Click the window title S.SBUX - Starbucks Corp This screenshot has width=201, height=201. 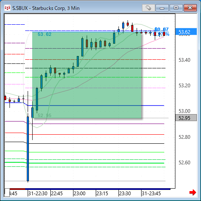pyautogui.click(x=46, y=8)
